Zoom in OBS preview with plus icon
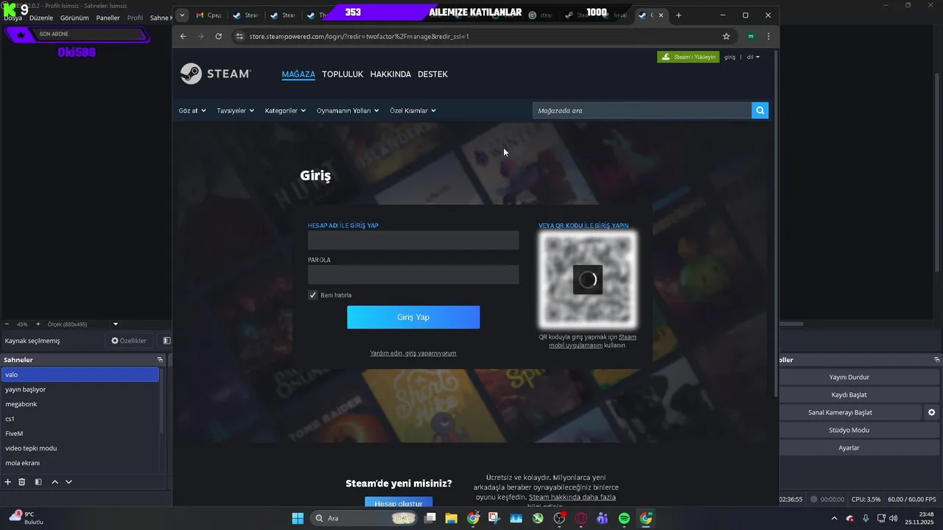The height and width of the screenshot is (530, 943). (37, 324)
